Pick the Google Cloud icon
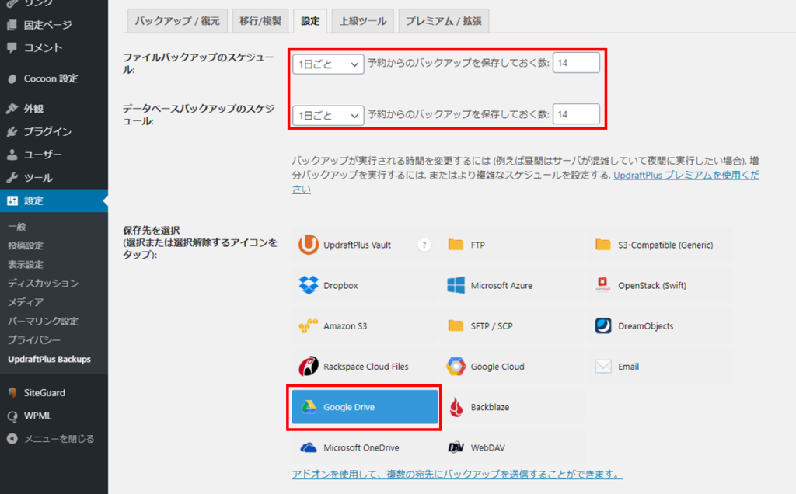This screenshot has width=796, height=494. [456, 366]
